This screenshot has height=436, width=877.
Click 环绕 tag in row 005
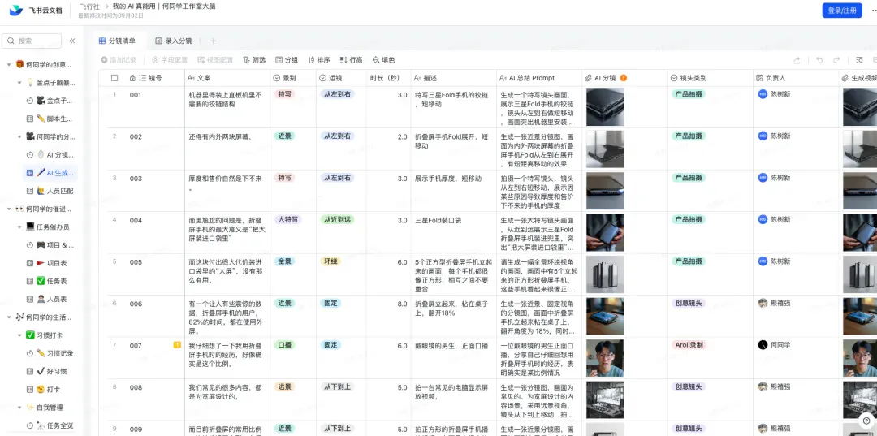(330, 261)
